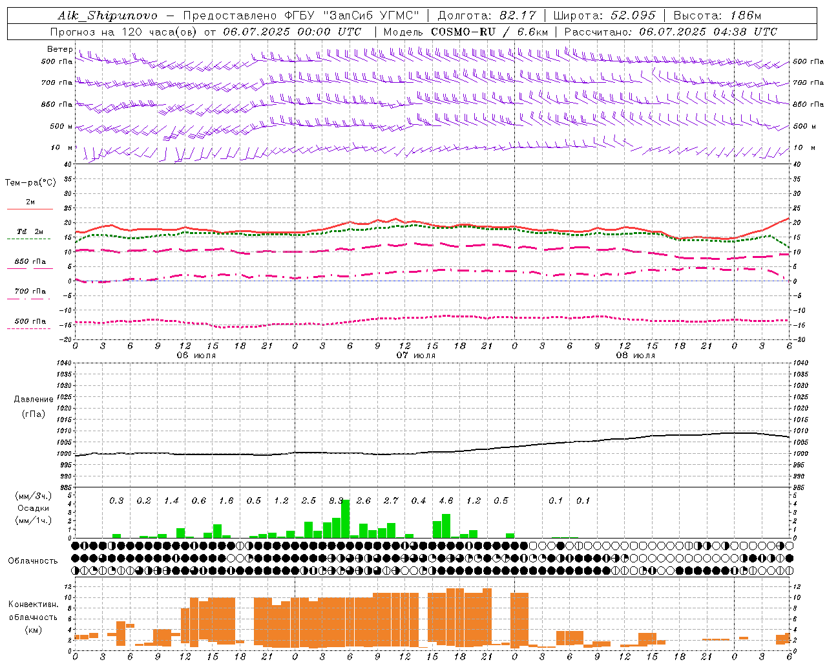This screenshot has height=662, width=827.
Task: Click the Конвективн. облачность label
Action: tap(33, 611)
